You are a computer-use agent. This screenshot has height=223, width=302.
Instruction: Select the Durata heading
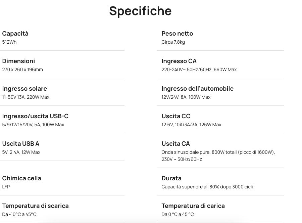tap(171, 178)
